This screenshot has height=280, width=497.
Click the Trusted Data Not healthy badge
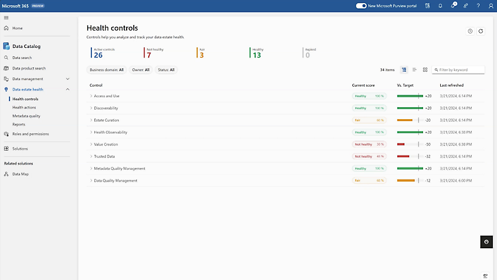369,156
